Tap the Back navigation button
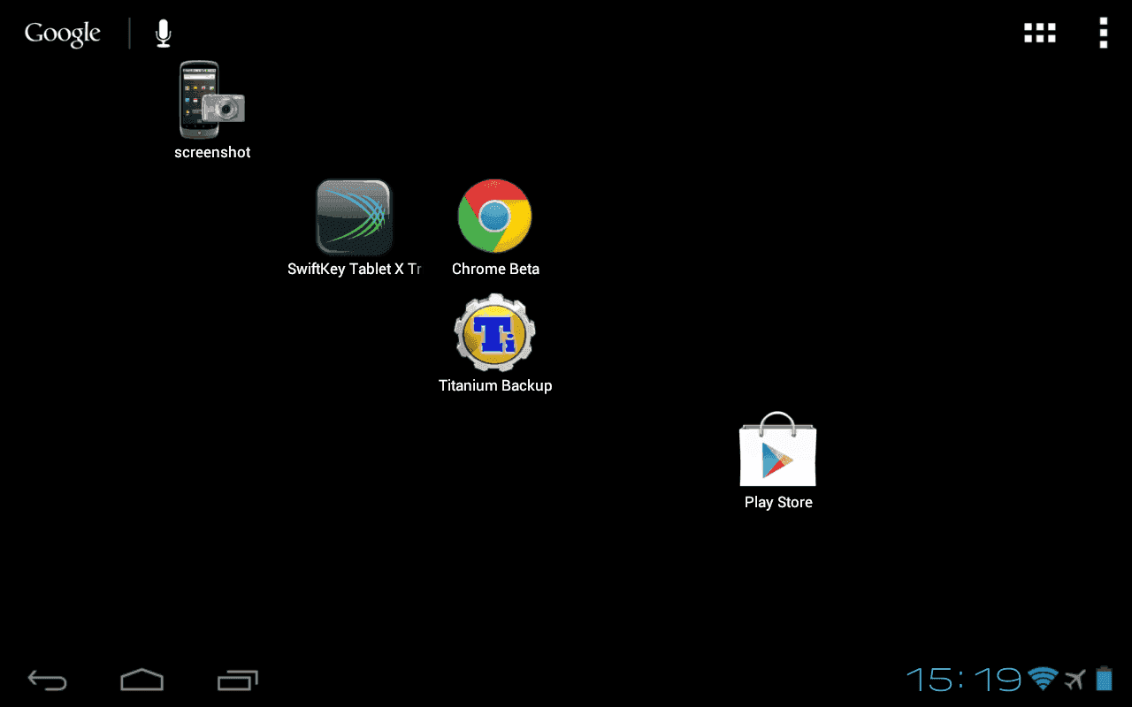 click(x=48, y=680)
